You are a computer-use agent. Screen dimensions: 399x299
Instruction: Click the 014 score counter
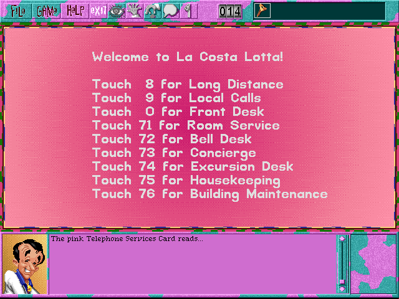230,12
